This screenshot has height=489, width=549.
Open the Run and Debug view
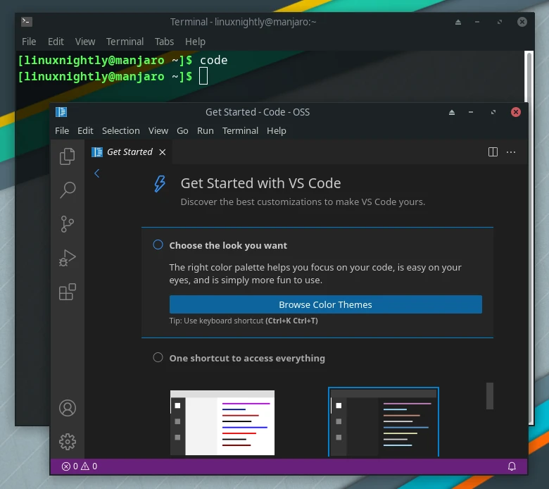click(68, 258)
